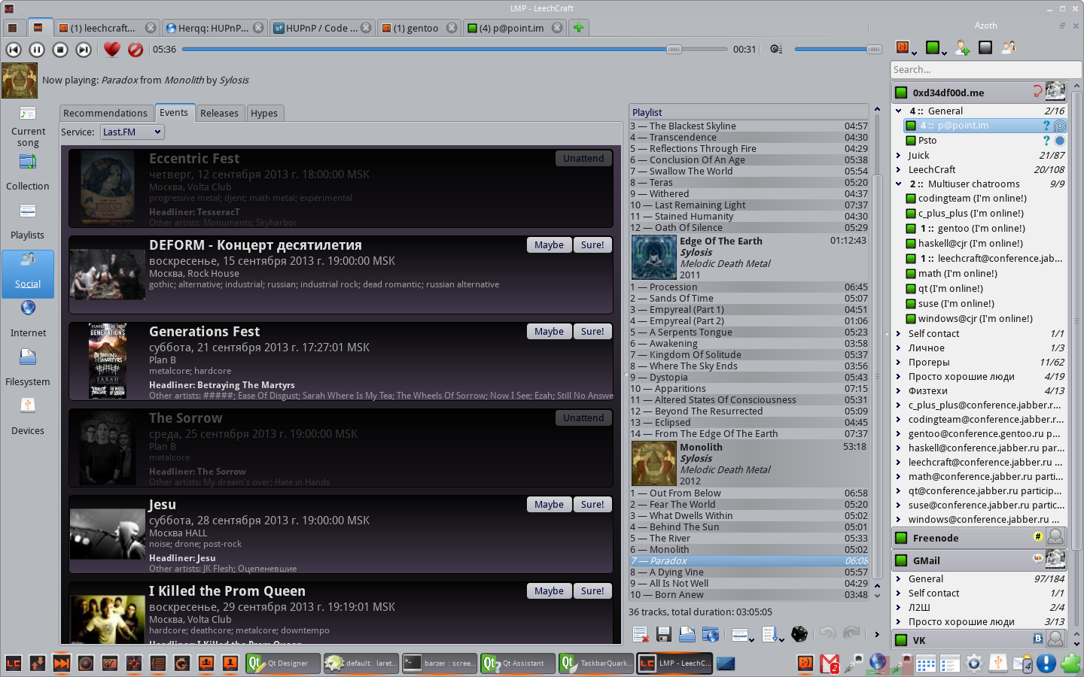Select the Monolith track in playlist
Viewport: 1084px width, 677px height.
click(x=749, y=550)
